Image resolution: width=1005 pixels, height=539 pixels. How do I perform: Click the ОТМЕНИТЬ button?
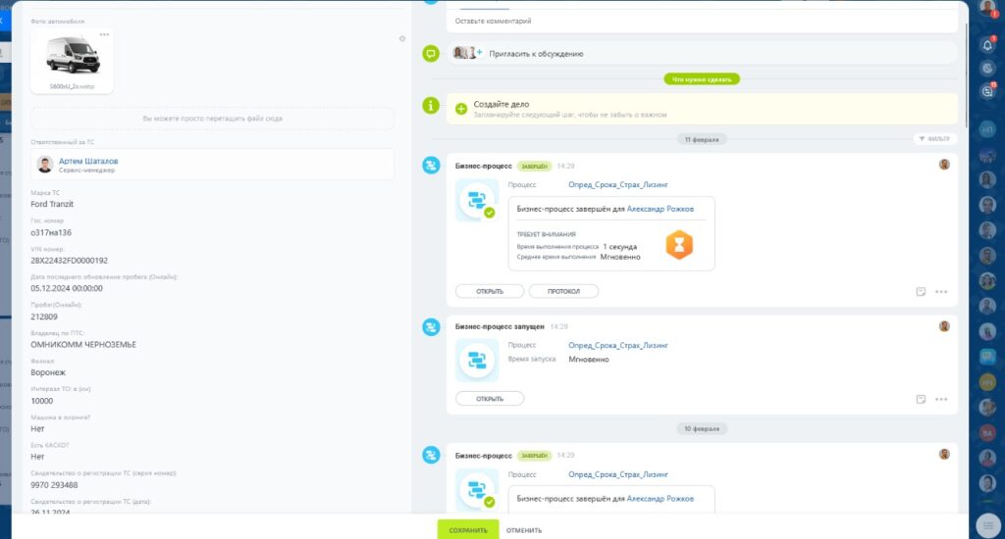point(524,530)
